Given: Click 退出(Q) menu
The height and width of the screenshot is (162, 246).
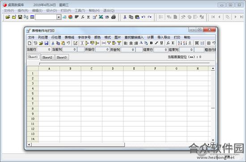Looking at the screenshot, I should click(x=109, y=11).
